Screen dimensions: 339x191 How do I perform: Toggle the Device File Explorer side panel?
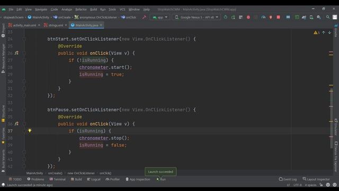click(x=336, y=157)
